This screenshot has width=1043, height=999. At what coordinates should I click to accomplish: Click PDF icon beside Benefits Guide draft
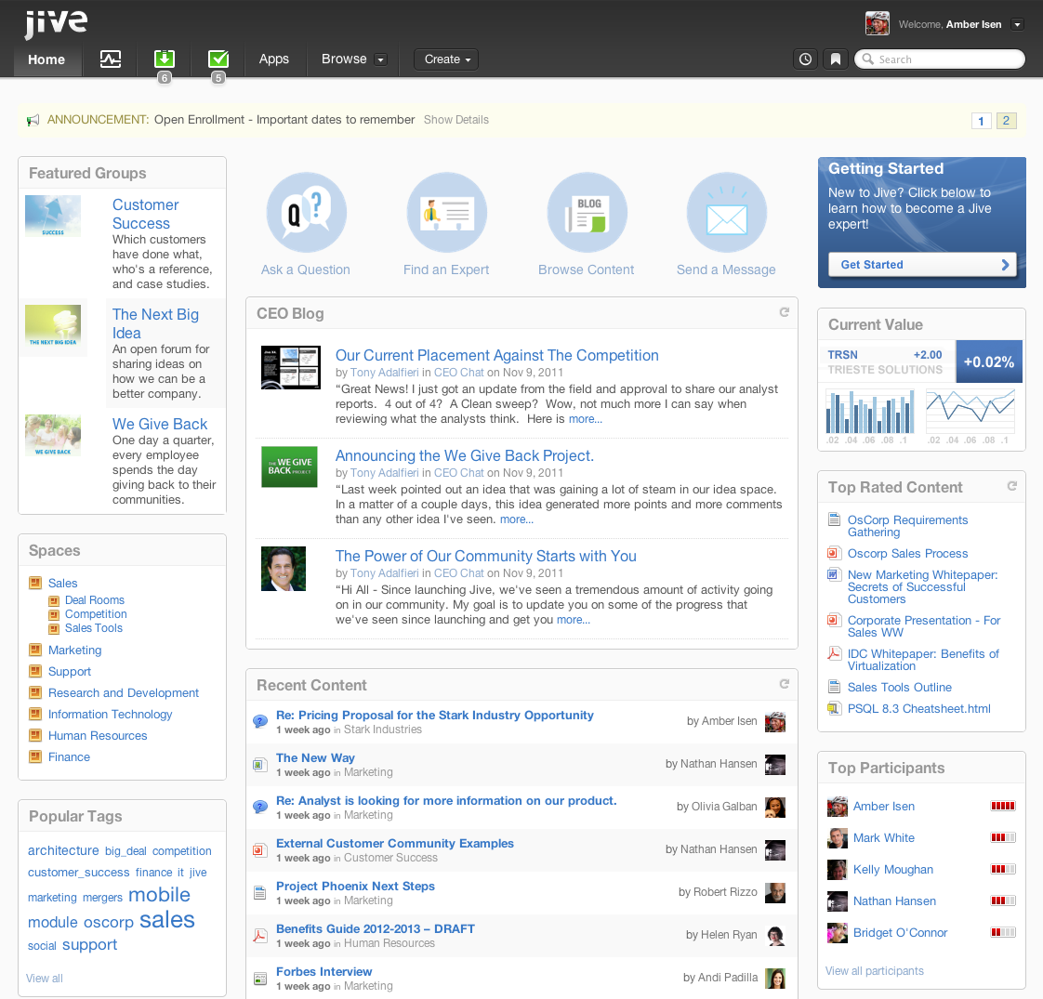click(x=260, y=935)
